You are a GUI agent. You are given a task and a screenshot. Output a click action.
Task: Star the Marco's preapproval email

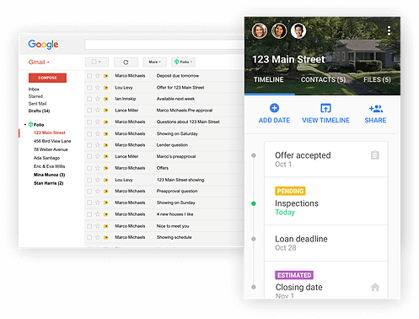pyautogui.click(x=98, y=156)
